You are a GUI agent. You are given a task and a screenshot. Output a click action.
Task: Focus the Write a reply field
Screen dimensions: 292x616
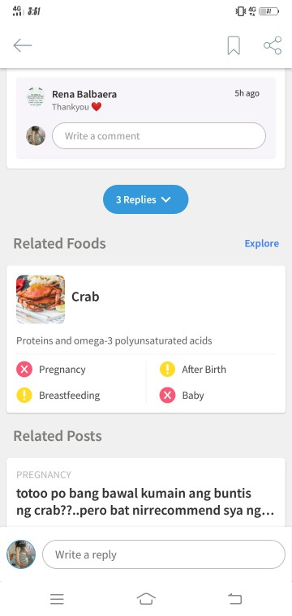coord(164,554)
